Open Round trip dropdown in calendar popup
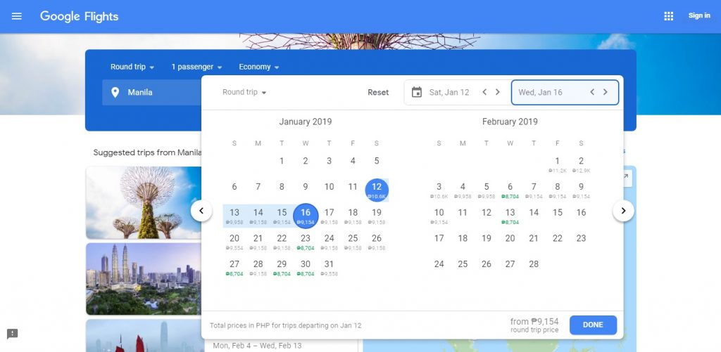The height and width of the screenshot is (352, 721). pyautogui.click(x=244, y=92)
